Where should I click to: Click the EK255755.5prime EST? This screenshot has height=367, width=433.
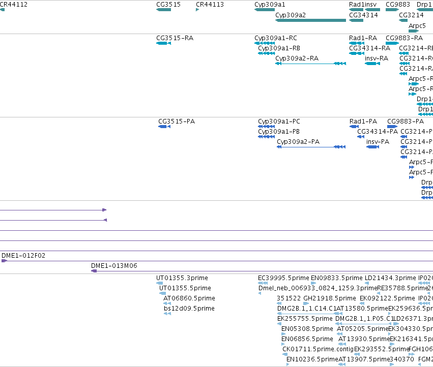(279, 324)
